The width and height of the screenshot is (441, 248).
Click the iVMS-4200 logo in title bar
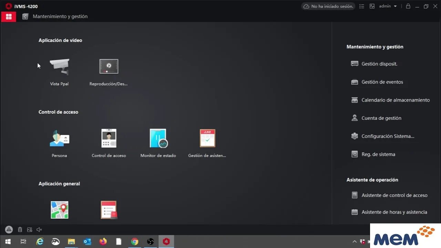click(9, 6)
